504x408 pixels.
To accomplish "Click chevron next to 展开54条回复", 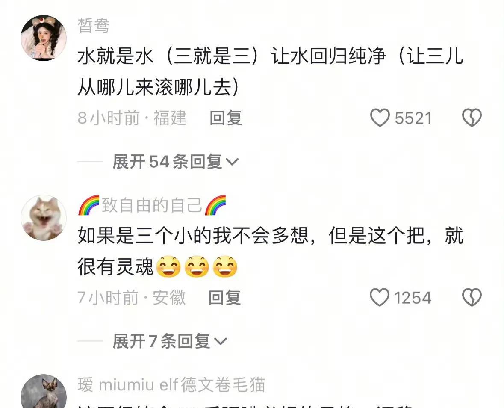I will [232, 162].
